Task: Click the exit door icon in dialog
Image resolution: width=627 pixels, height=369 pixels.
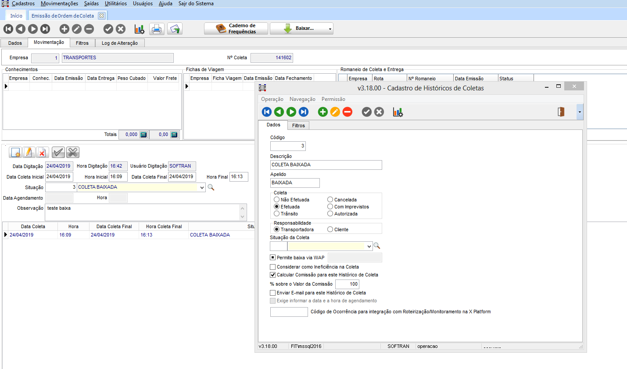Action: [561, 112]
